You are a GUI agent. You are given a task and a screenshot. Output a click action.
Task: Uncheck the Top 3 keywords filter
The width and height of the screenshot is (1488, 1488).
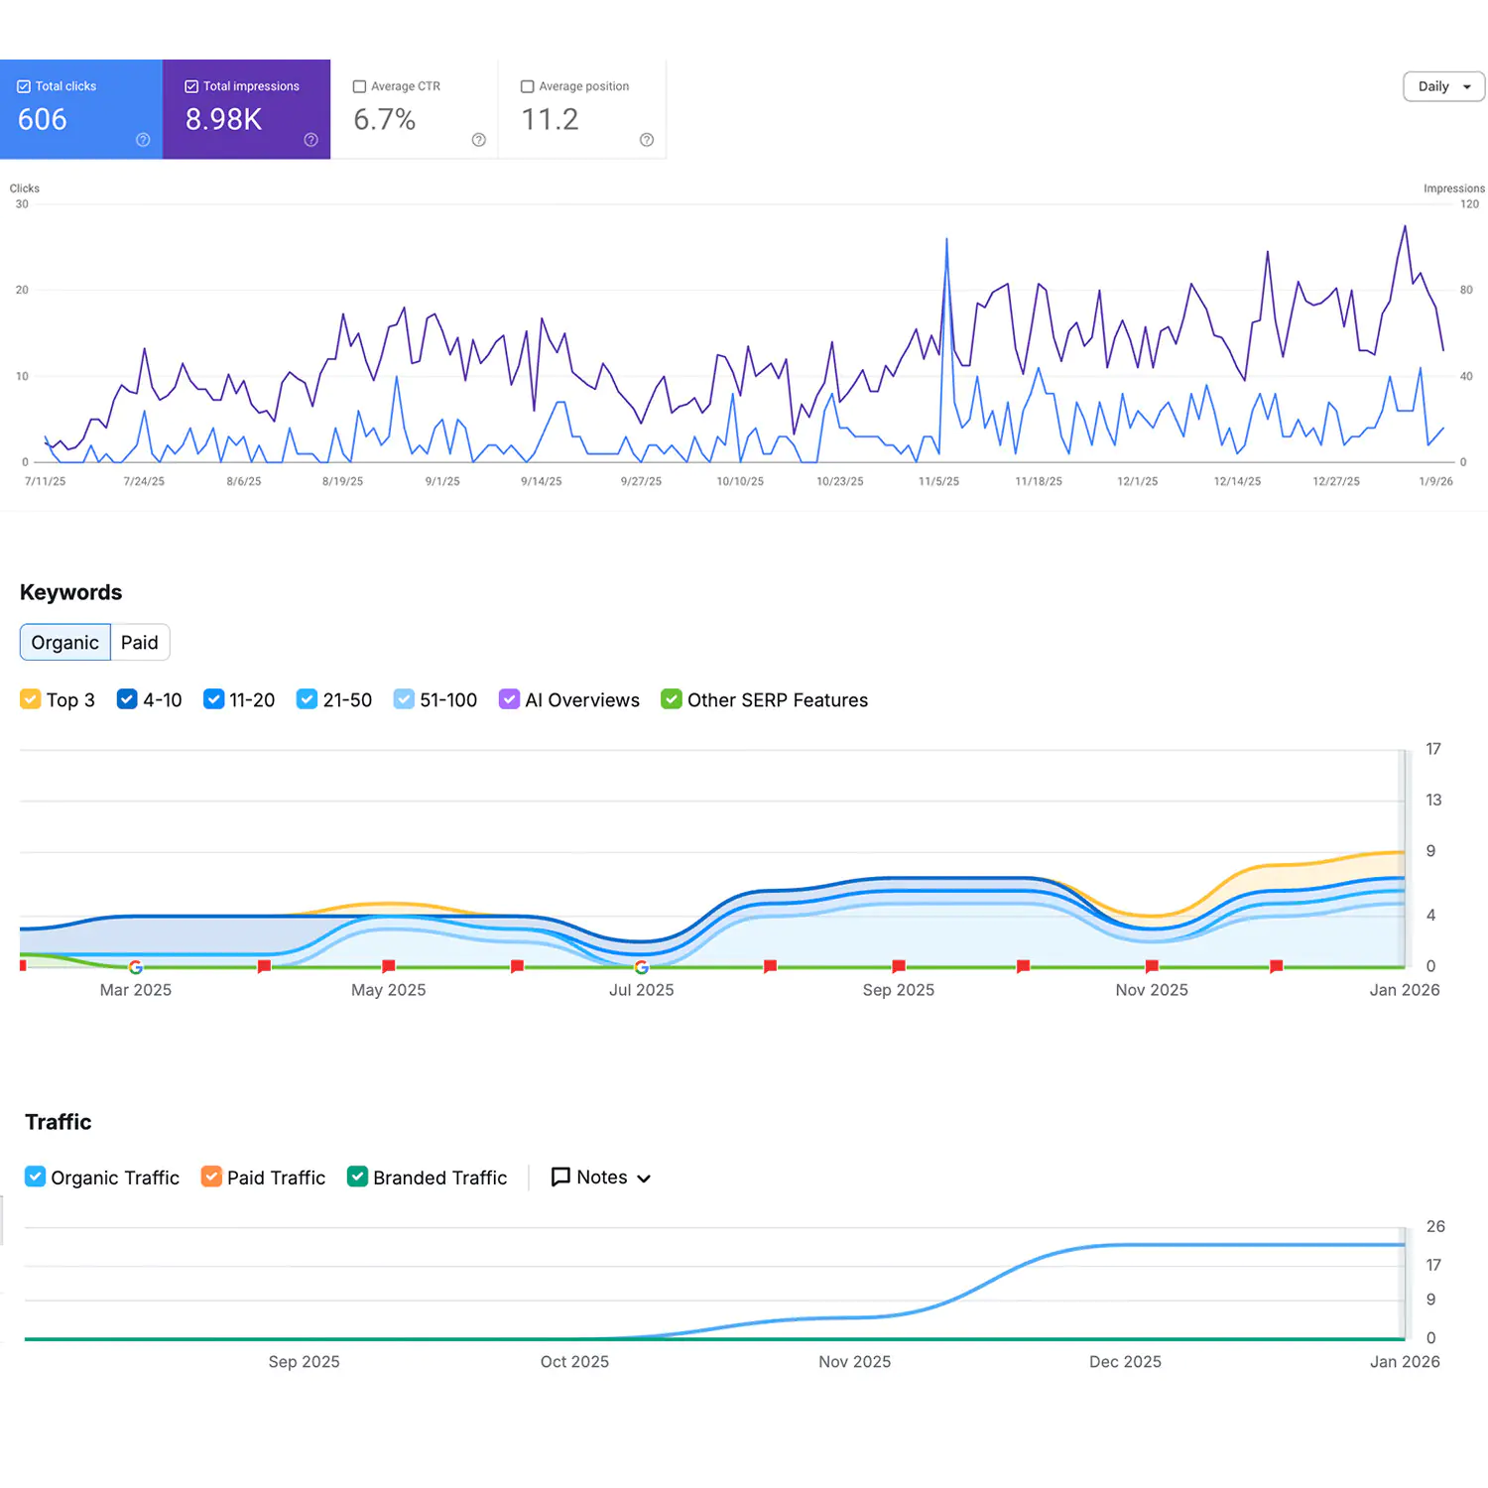tap(30, 699)
